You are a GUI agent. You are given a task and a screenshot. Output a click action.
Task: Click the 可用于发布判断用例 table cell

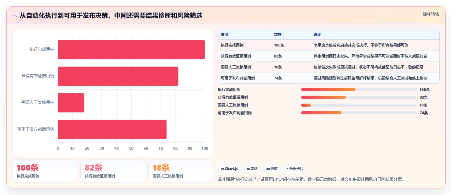click(x=238, y=78)
